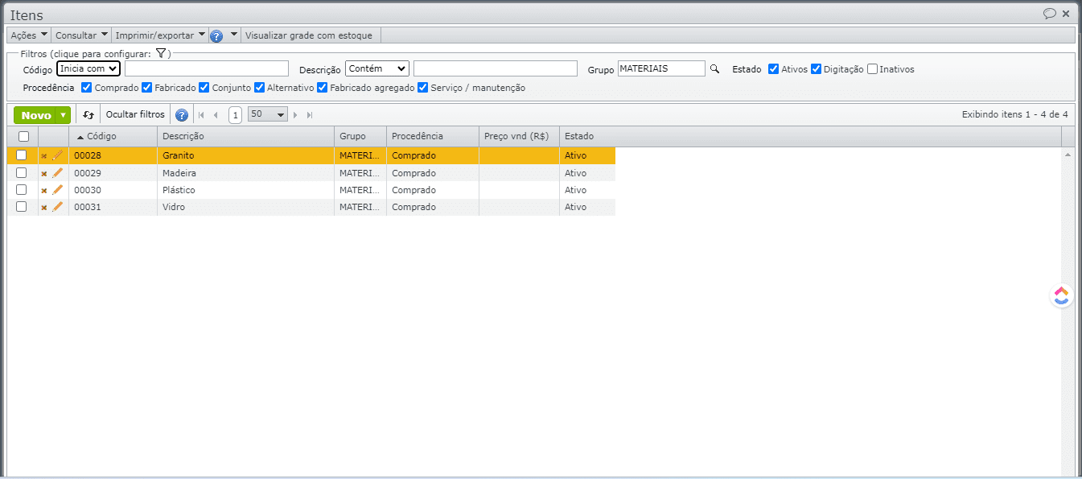This screenshot has width=1082, height=479.
Task: Check the select-all header checkbox
Action: point(23,137)
